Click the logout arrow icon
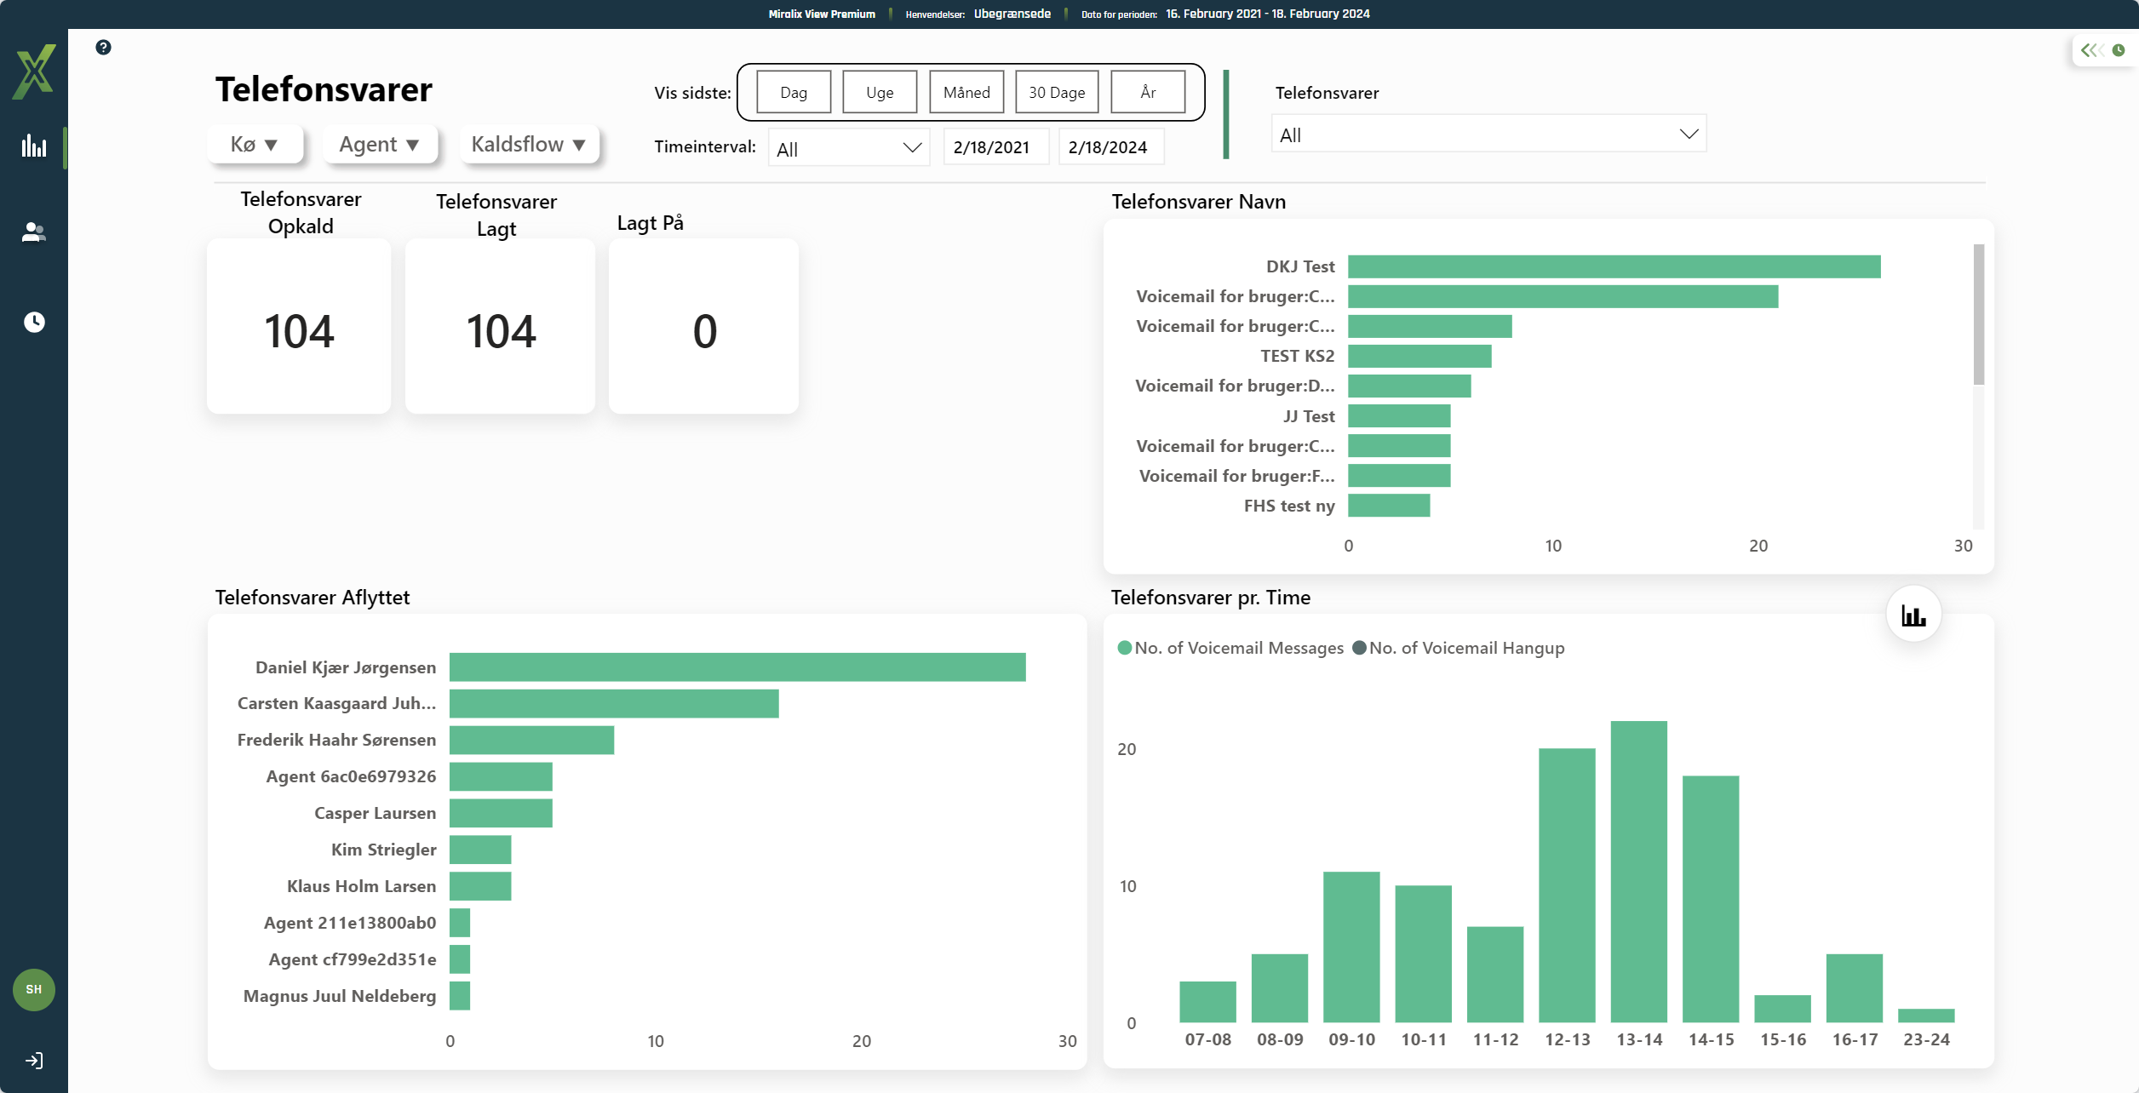This screenshot has width=2139, height=1093. point(34,1061)
